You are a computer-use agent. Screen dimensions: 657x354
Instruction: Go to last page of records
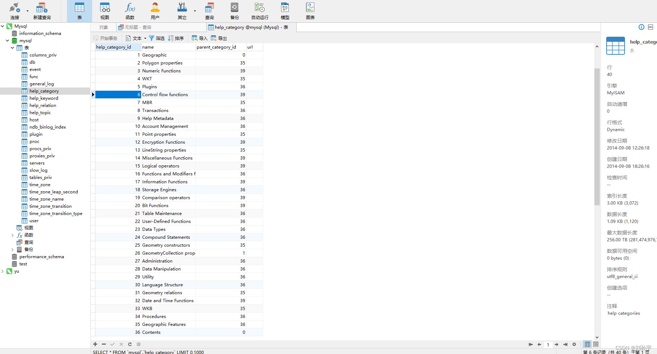565,345
